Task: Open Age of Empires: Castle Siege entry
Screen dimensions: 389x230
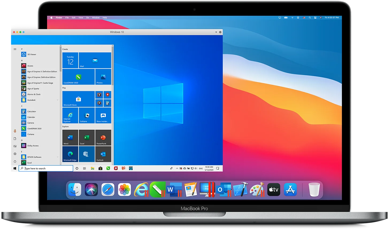Action: (x=37, y=83)
